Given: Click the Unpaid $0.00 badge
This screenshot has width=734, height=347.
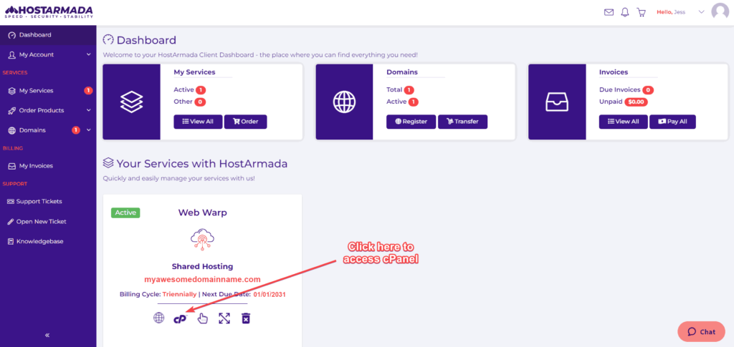Looking at the screenshot, I should pyautogui.click(x=637, y=102).
